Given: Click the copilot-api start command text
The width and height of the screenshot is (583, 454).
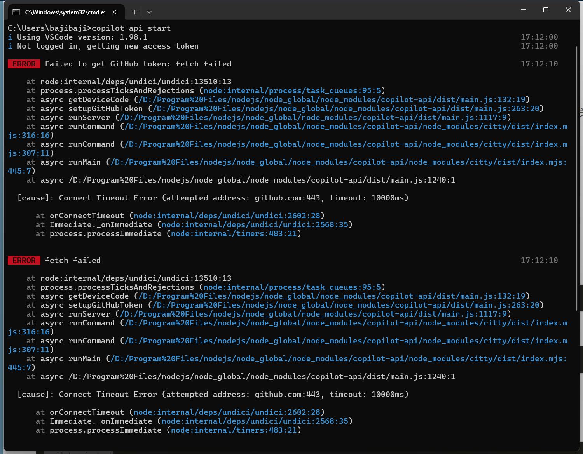Looking at the screenshot, I should point(131,28).
